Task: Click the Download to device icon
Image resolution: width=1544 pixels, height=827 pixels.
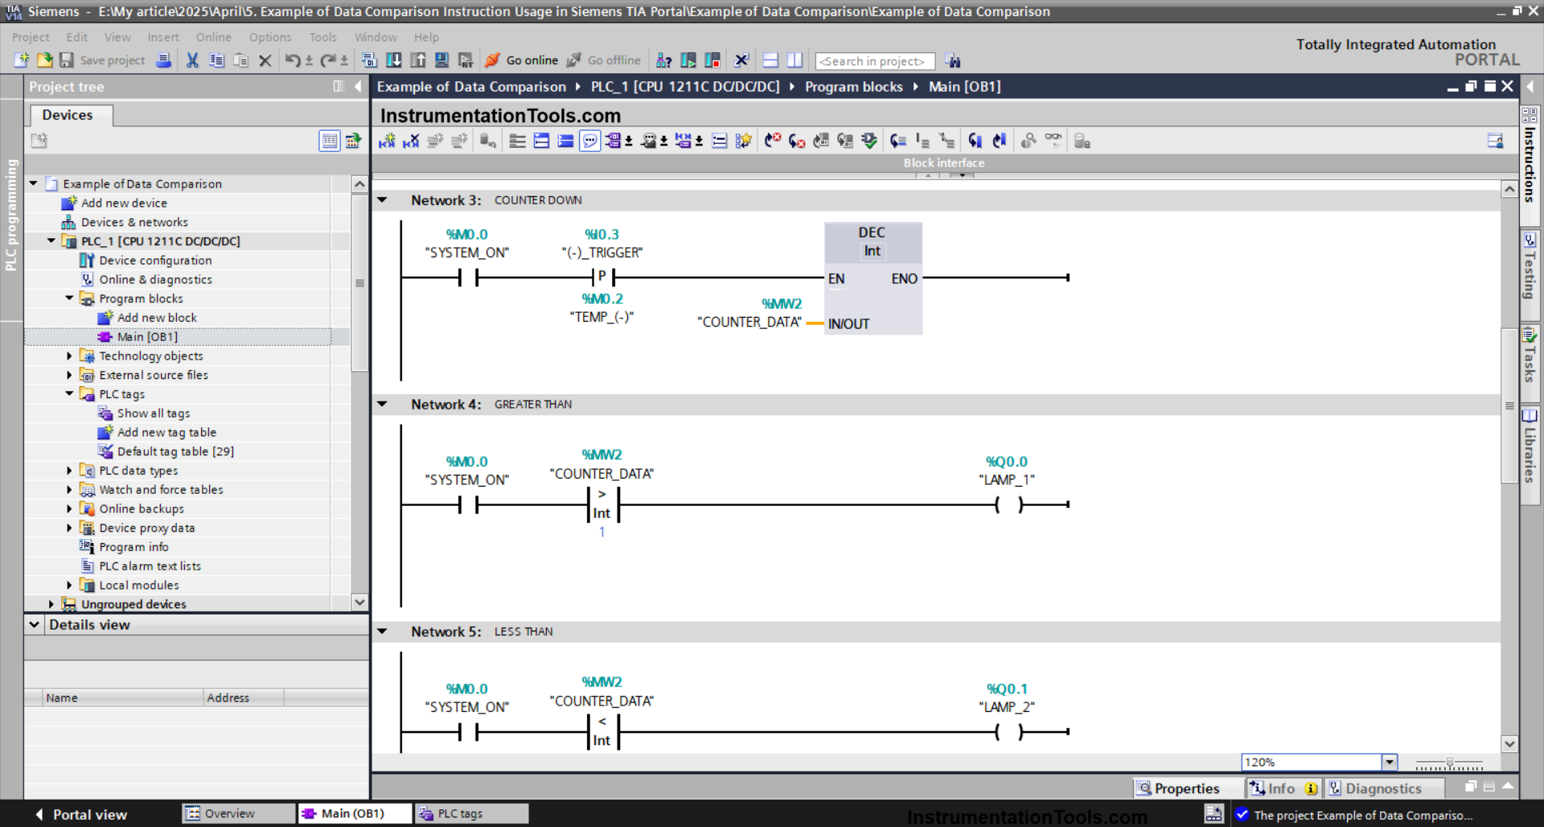Action: (394, 60)
